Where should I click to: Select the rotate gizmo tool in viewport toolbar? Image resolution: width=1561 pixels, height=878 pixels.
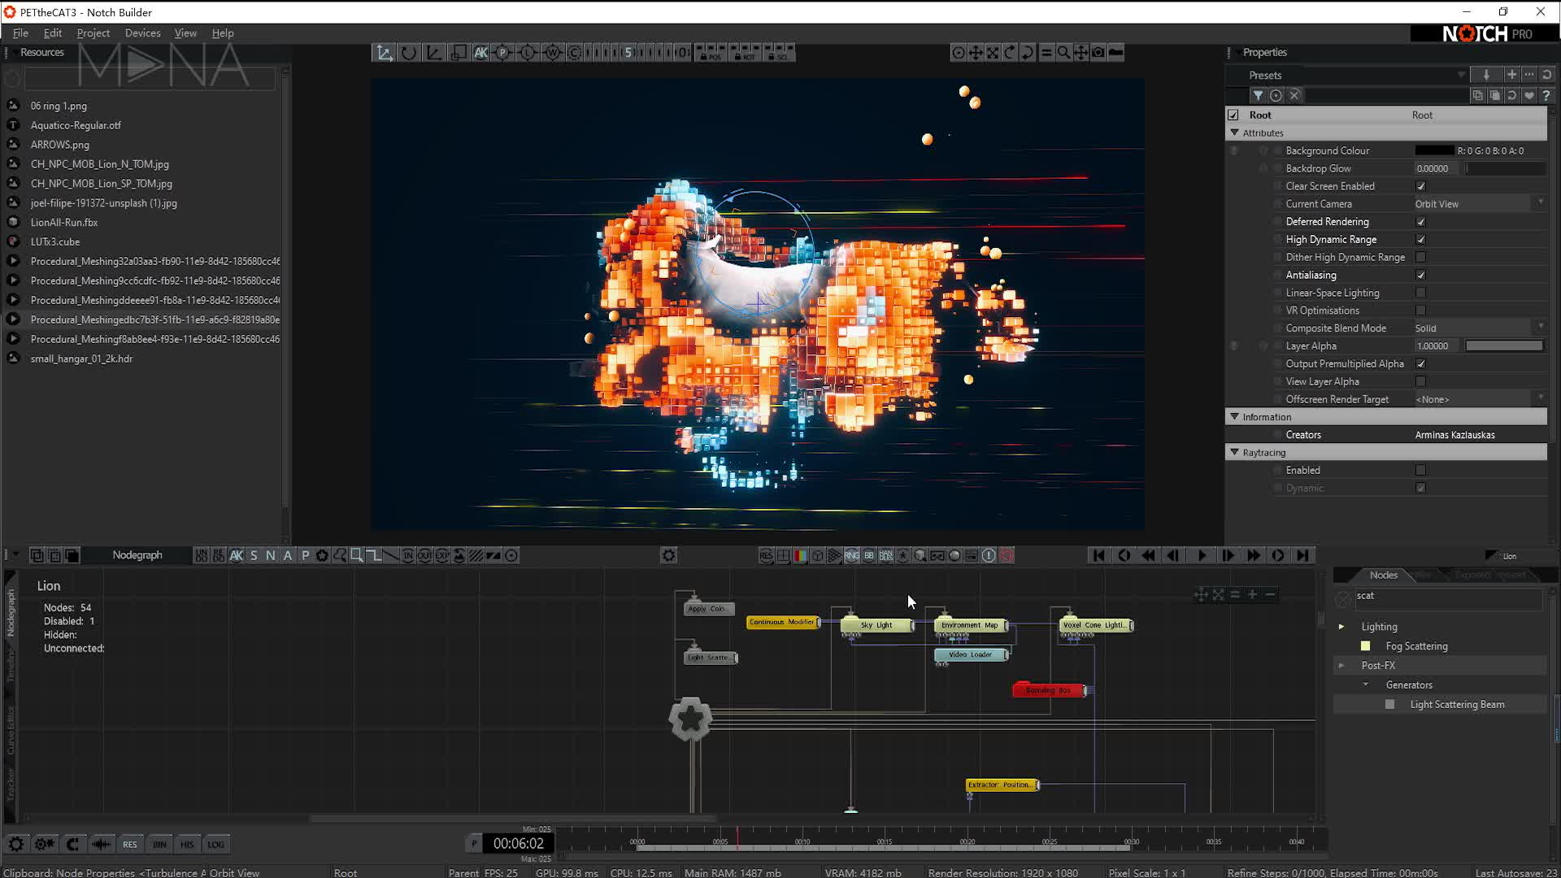point(408,53)
